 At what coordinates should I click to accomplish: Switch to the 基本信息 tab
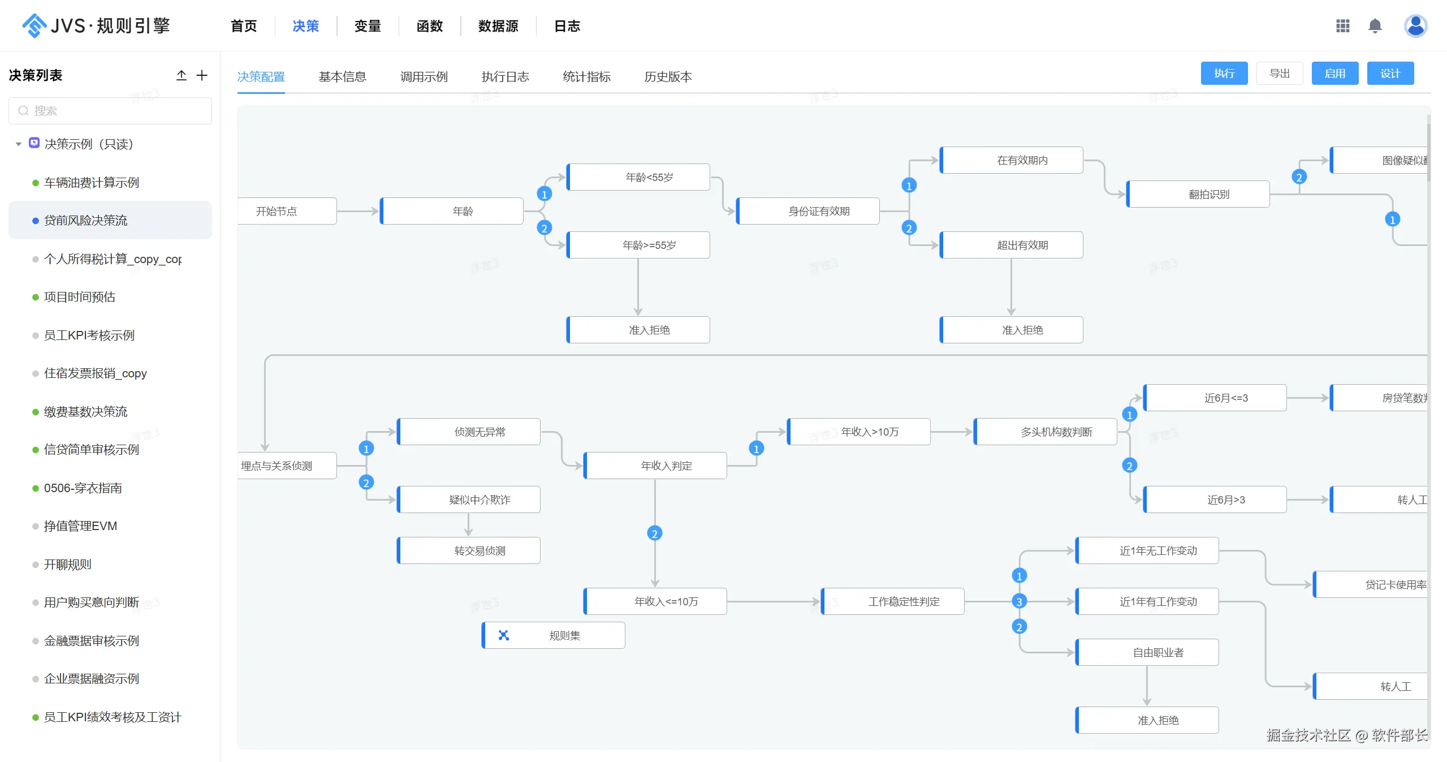click(x=342, y=76)
